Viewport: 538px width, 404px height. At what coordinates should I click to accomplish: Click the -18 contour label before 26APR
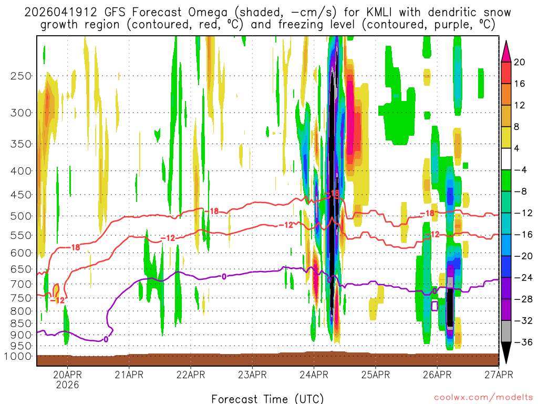pyautogui.click(x=428, y=214)
